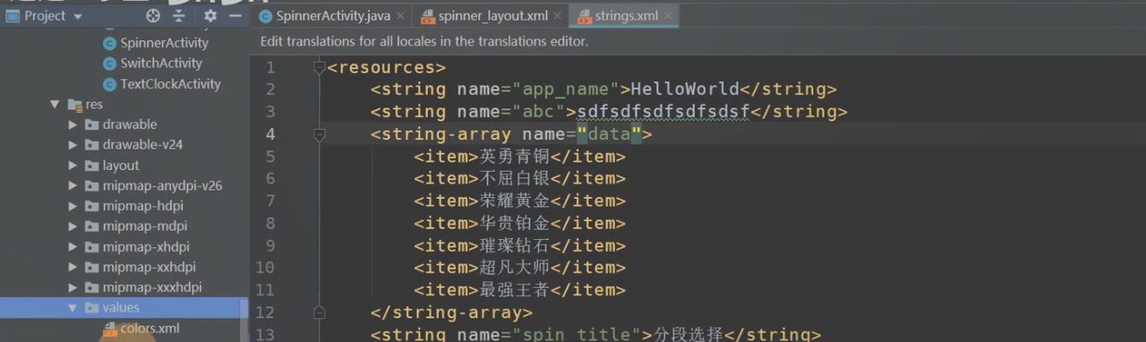Expand the mipmap-anydpi-v26 folder

73,186
